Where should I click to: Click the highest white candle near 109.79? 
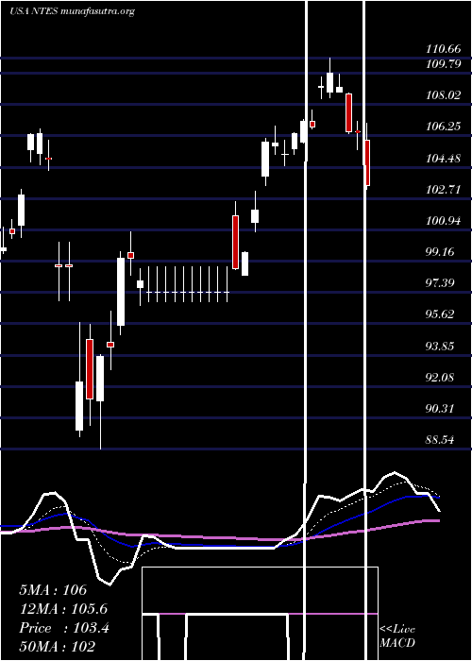329,83
